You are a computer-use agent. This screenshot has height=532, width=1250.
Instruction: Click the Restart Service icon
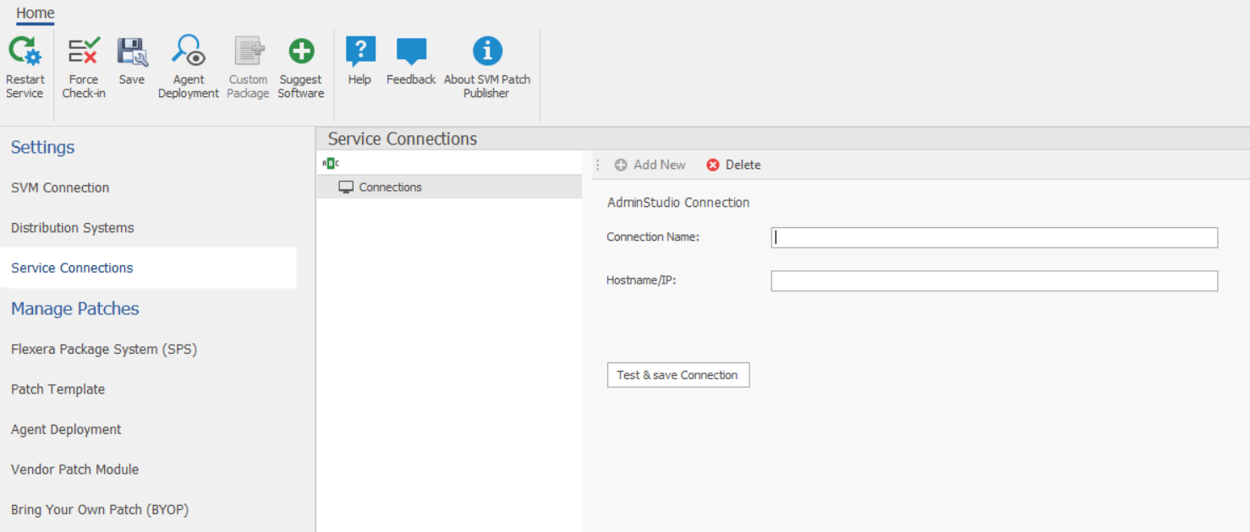click(25, 52)
